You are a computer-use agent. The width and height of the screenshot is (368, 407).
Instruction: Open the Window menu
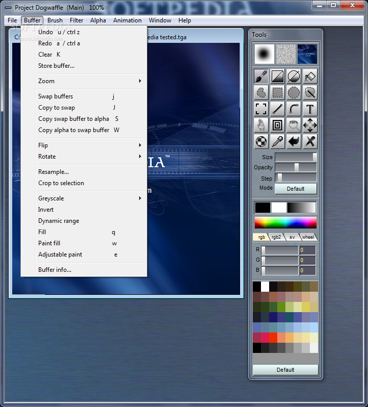[x=160, y=20]
